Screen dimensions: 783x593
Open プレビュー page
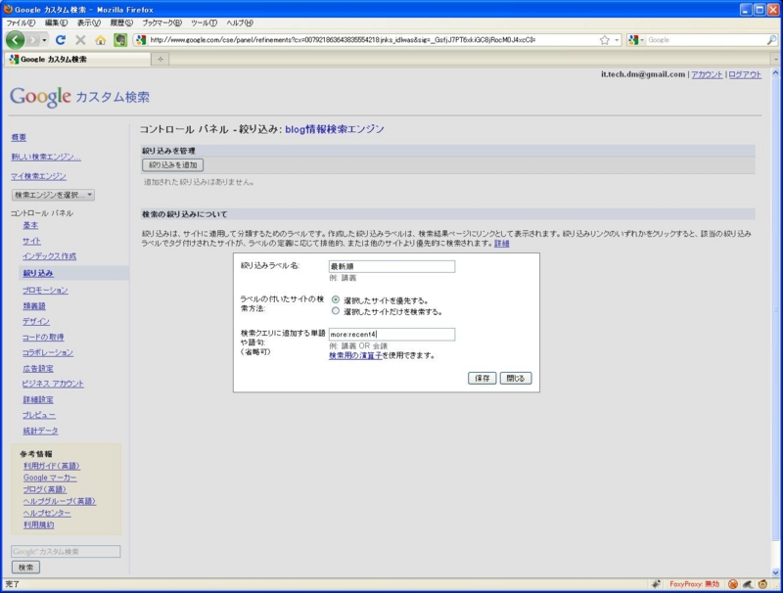tap(39, 415)
